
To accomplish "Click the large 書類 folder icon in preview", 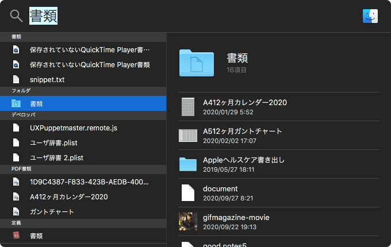I will pos(197,63).
